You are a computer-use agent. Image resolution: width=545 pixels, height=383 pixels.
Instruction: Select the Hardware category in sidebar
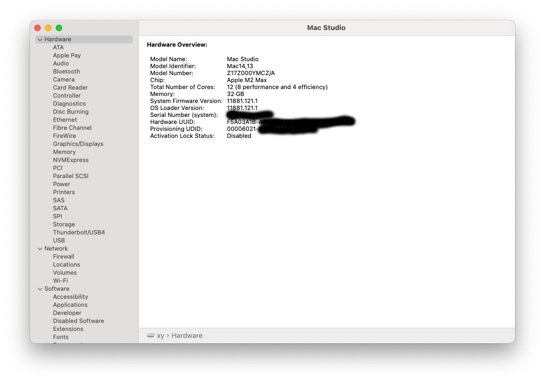pyautogui.click(x=84, y=39)
